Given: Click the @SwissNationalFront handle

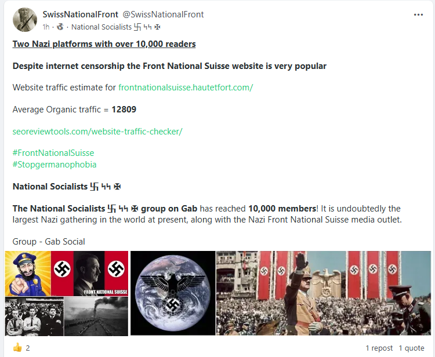Looking at the screenshot, I should [x=163, y=14].
